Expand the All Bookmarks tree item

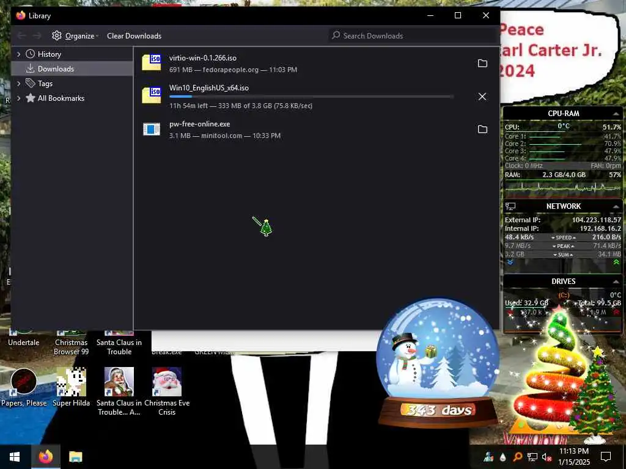(x=19, y=98)
